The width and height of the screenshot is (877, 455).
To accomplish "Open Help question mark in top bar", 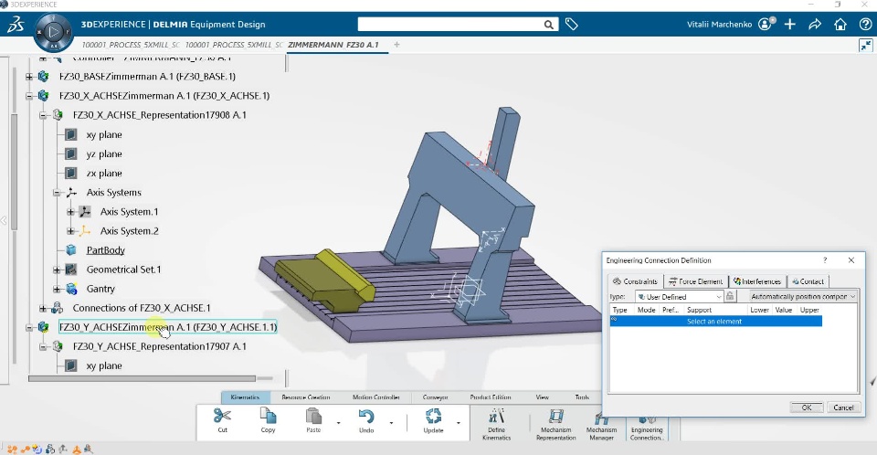I will [865, 24].
